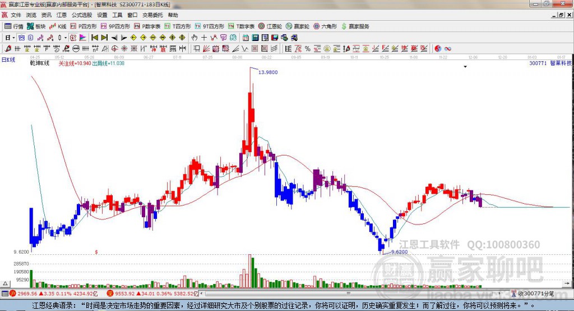This screenshot has height=311, width=574.
Task: Select the starburst radial lines tool
Action: click(124, 48)
